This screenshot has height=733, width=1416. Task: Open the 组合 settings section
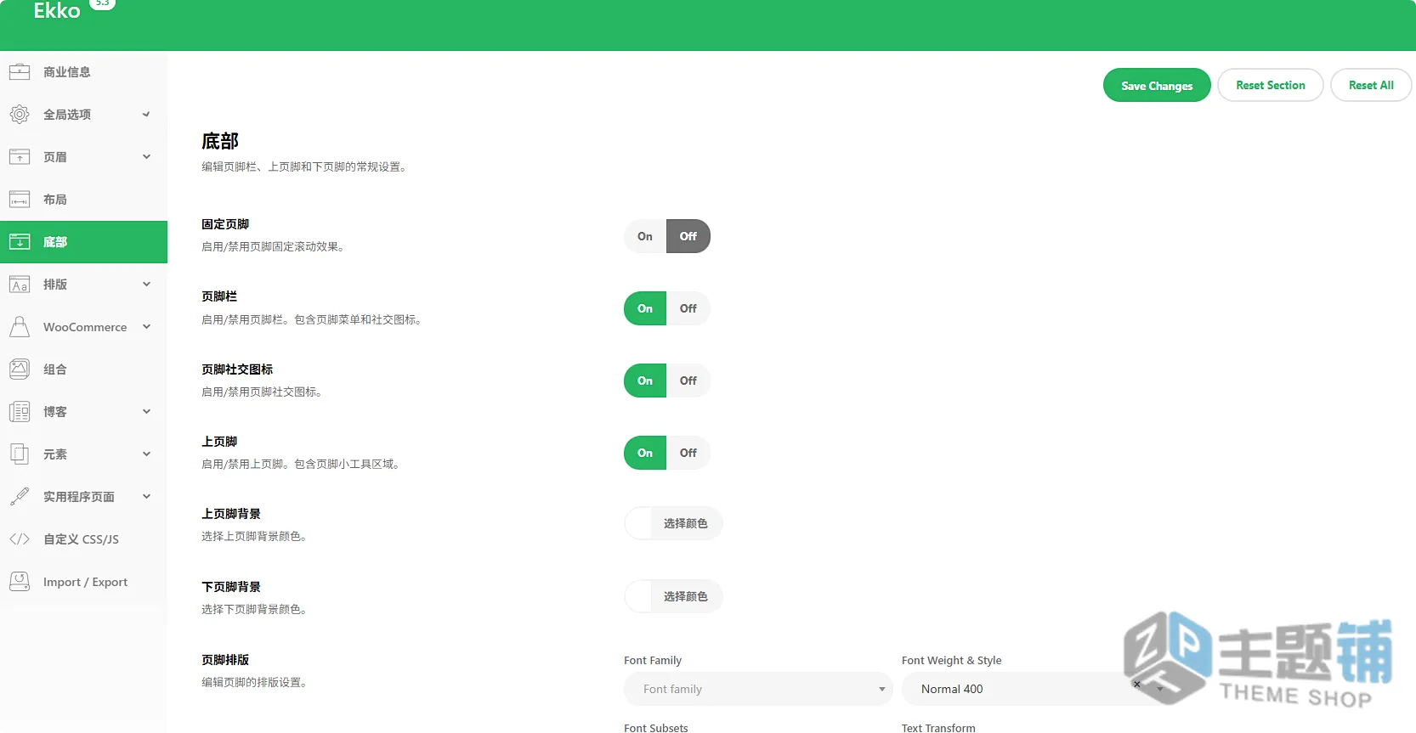pyautogui.click(x=83, y=369)
